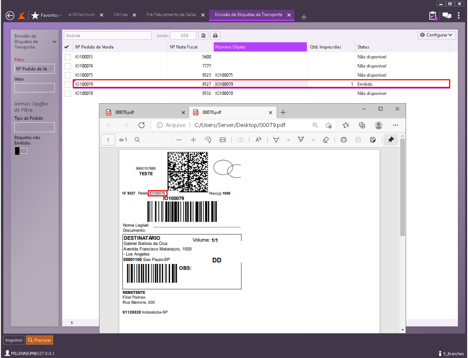Image resolution: width=468 pixels, height=358 pixels.
Task: Open the Filtro Nº Pedido de Venda dropdown
Action: [x=35, y=69]
